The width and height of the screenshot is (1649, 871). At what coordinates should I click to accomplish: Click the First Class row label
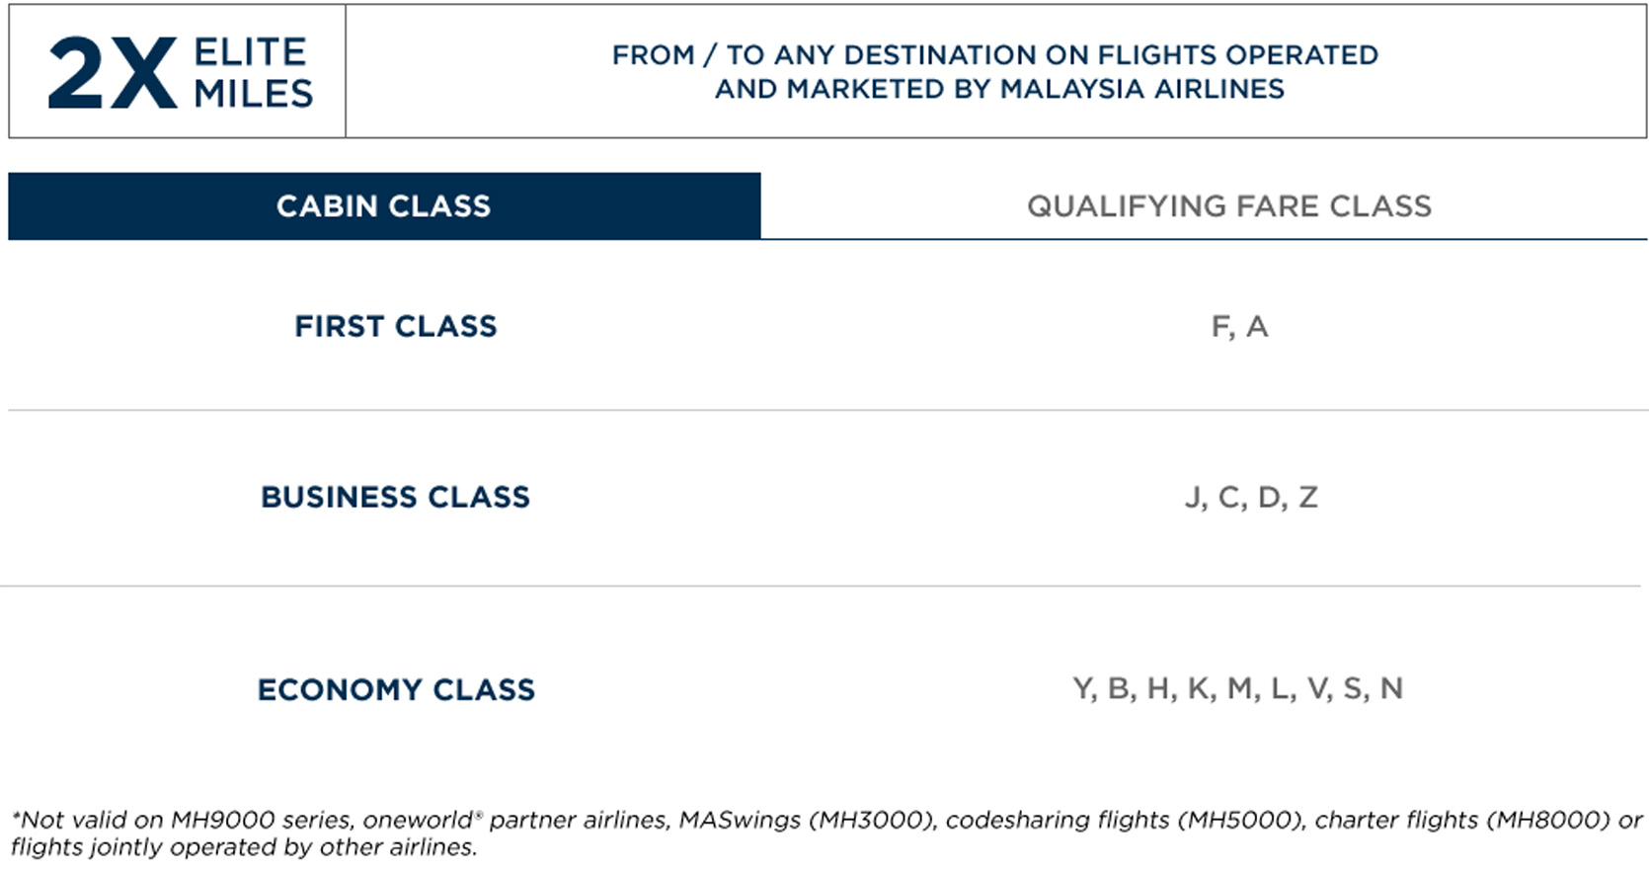395,326
